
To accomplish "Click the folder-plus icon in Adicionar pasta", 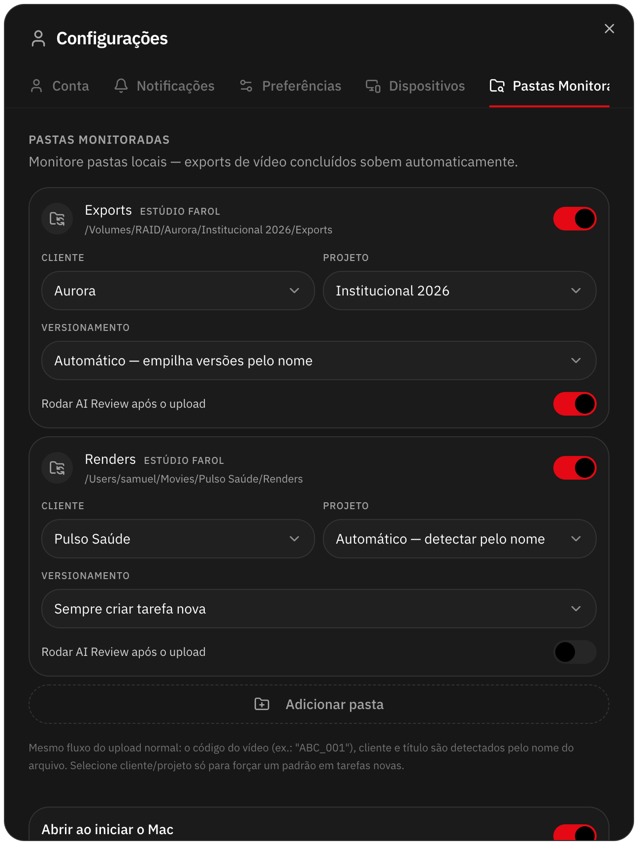I will point(262,704).
